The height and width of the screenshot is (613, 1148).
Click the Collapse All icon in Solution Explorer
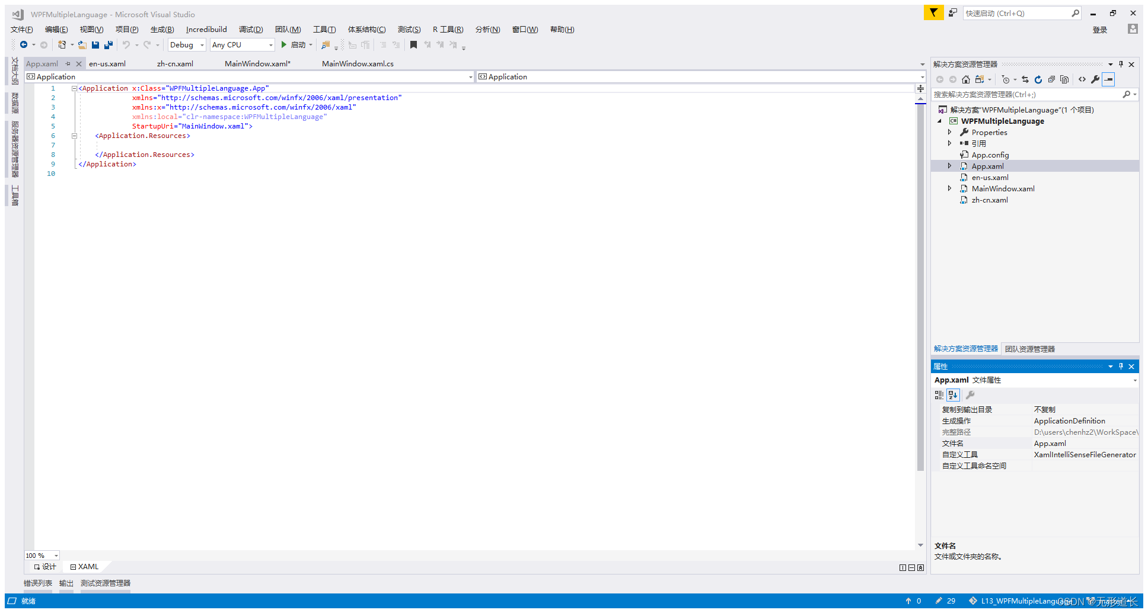point(1051,79)
